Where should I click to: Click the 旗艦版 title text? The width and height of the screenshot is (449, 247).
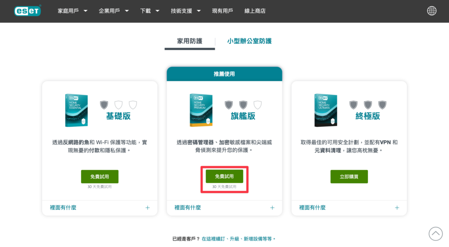pos(243,116)
